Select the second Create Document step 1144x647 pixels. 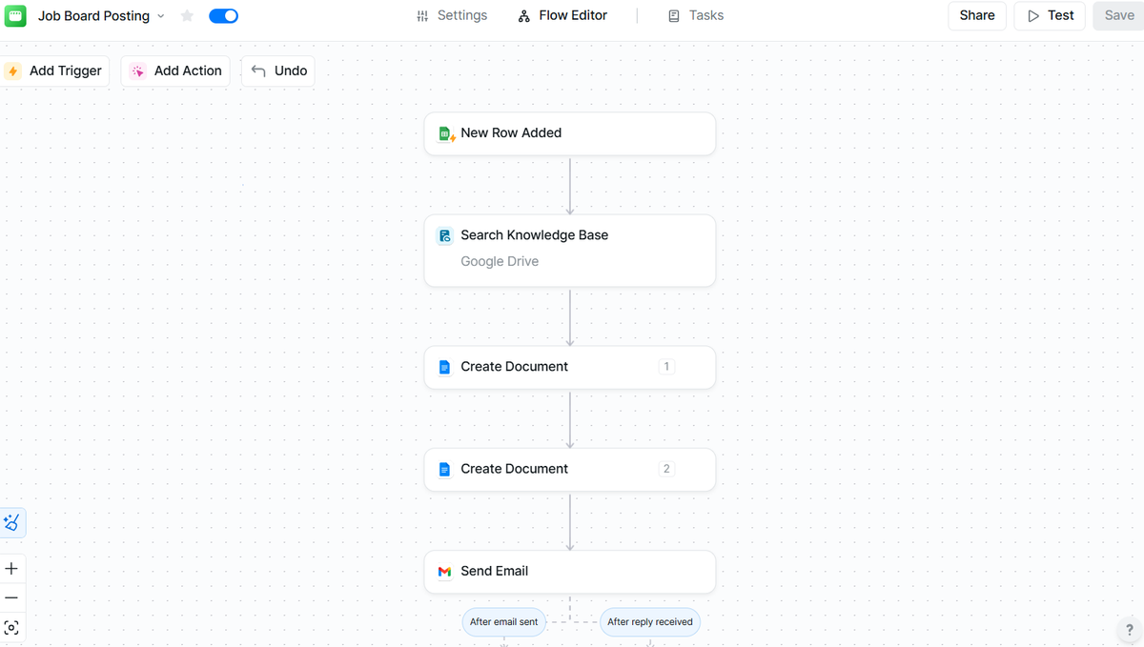point(570,469)
